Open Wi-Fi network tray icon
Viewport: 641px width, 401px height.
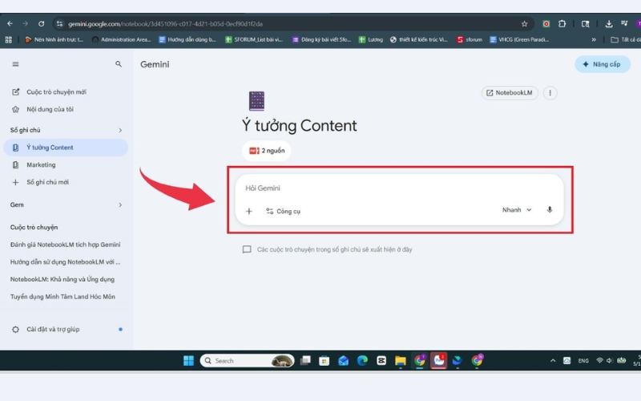click(x=599, y=360)
